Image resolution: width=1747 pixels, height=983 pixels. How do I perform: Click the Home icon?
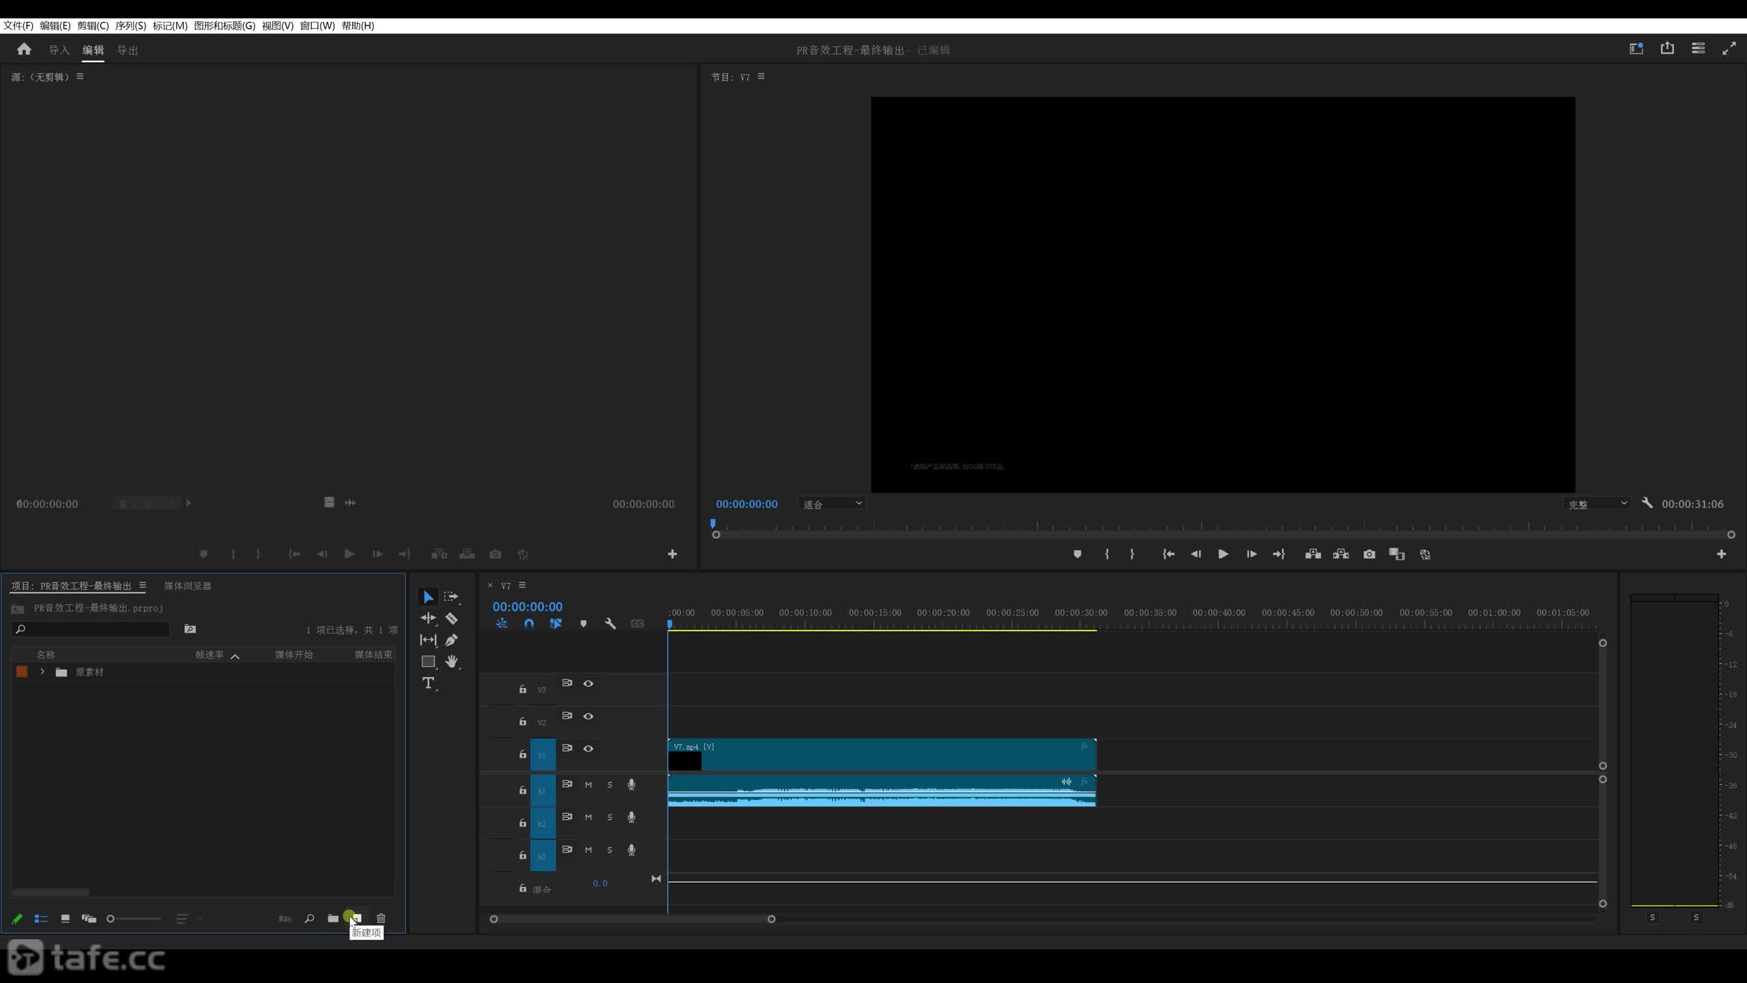24,49
